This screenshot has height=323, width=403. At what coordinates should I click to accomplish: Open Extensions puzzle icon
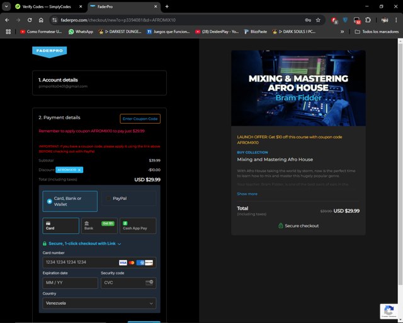tap(368, 20)
